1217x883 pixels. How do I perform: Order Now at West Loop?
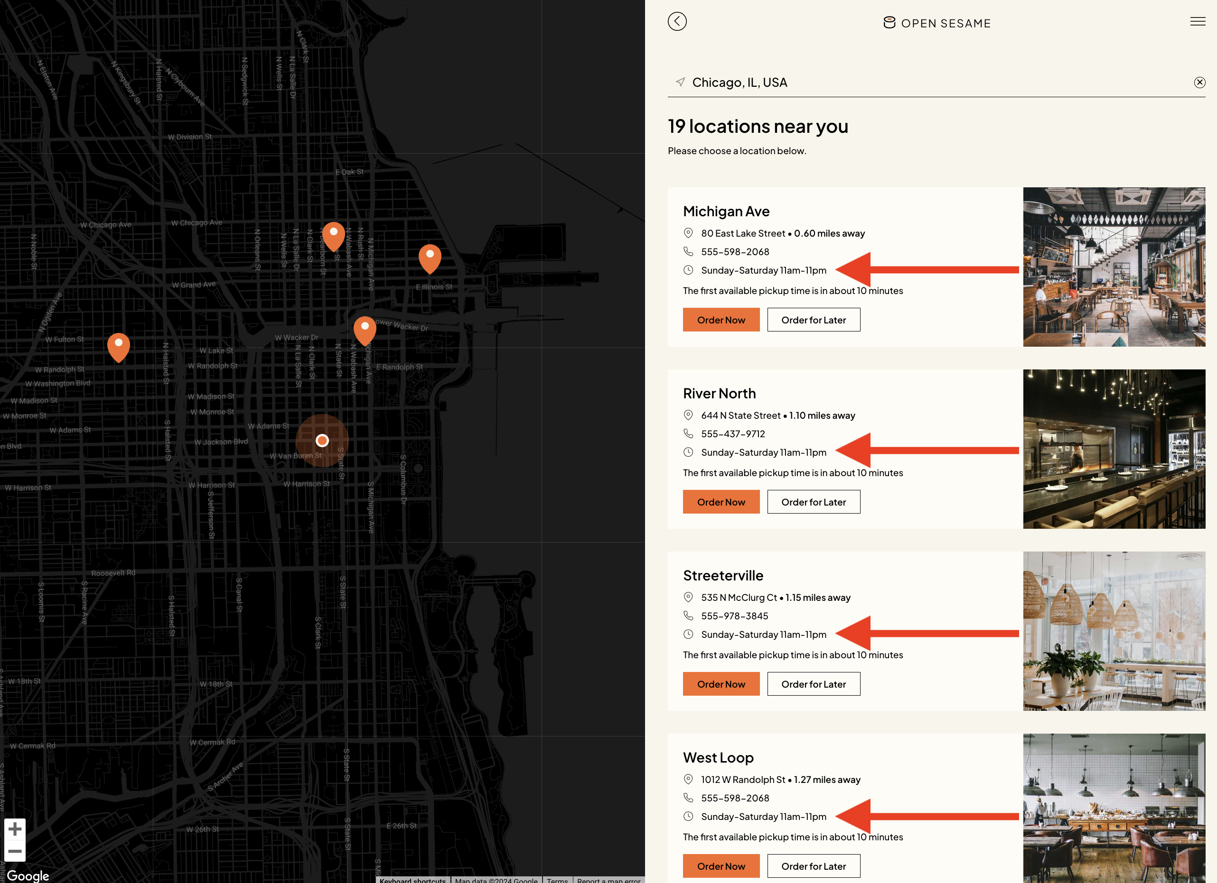coord(721,866)
